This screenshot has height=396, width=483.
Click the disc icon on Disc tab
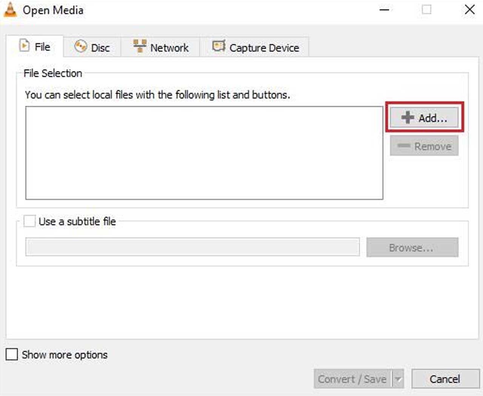tap(80, 47)
